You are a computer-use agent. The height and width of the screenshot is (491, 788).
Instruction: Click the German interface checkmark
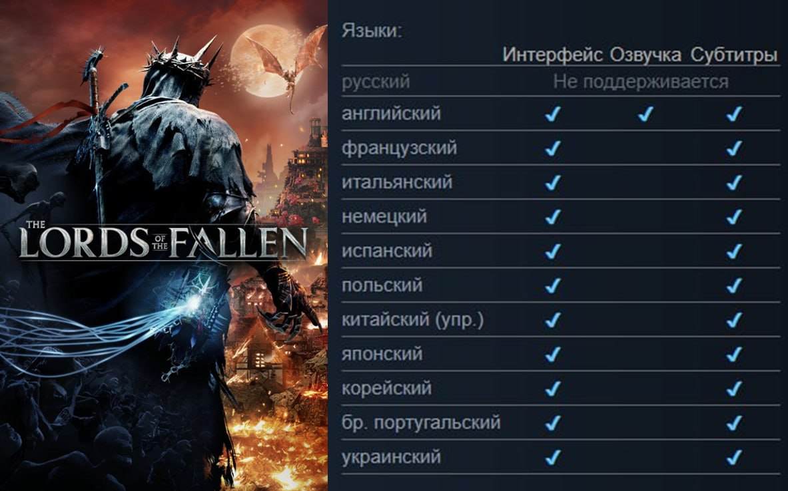pos(553,217)
